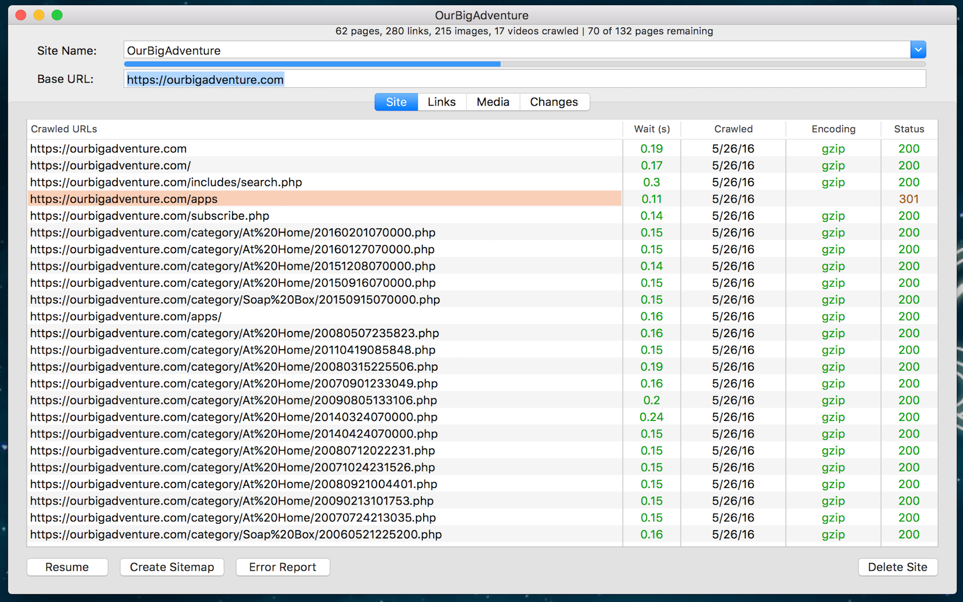Screen dimensions: 963x602
Task: Sort by the Wait (s) column
Action: (x=652, y=129)
